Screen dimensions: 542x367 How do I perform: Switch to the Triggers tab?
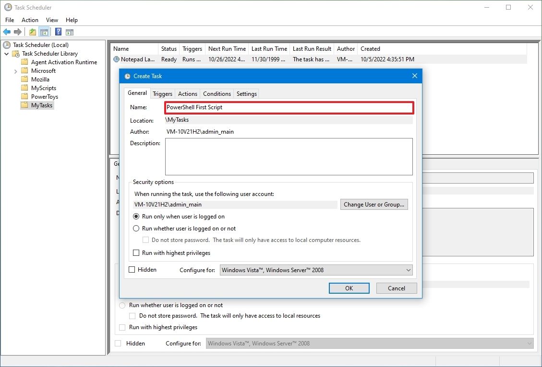(162, 93)
